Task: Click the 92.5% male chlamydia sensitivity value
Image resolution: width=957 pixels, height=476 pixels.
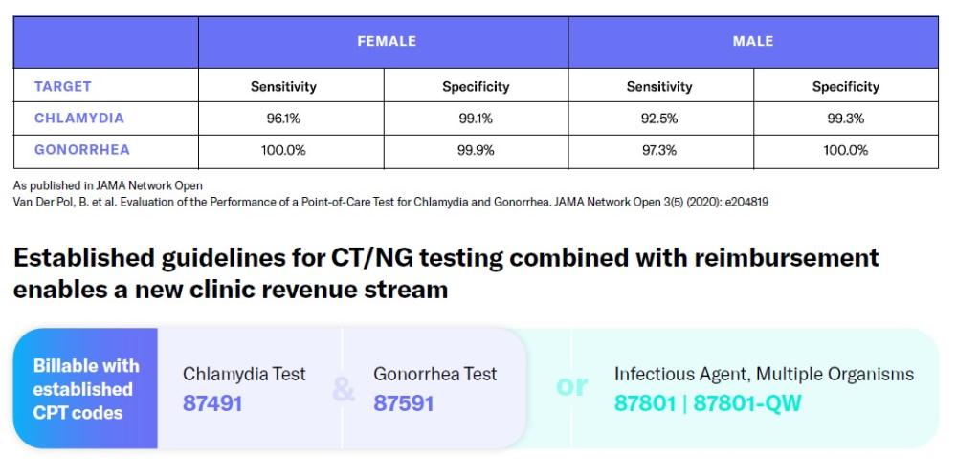Action: pyautogui.click(x=659, y=119)
